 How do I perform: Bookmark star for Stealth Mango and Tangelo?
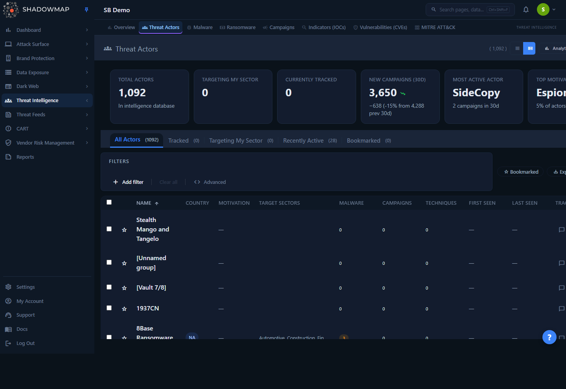(124, 230)
